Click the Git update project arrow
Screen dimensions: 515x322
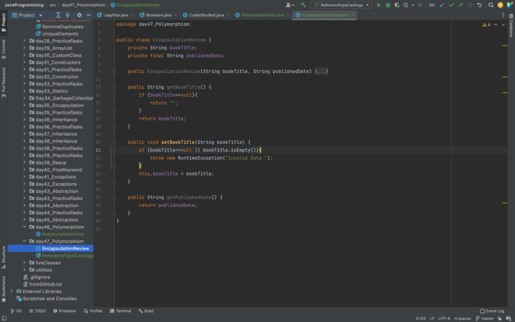(442, 5)
